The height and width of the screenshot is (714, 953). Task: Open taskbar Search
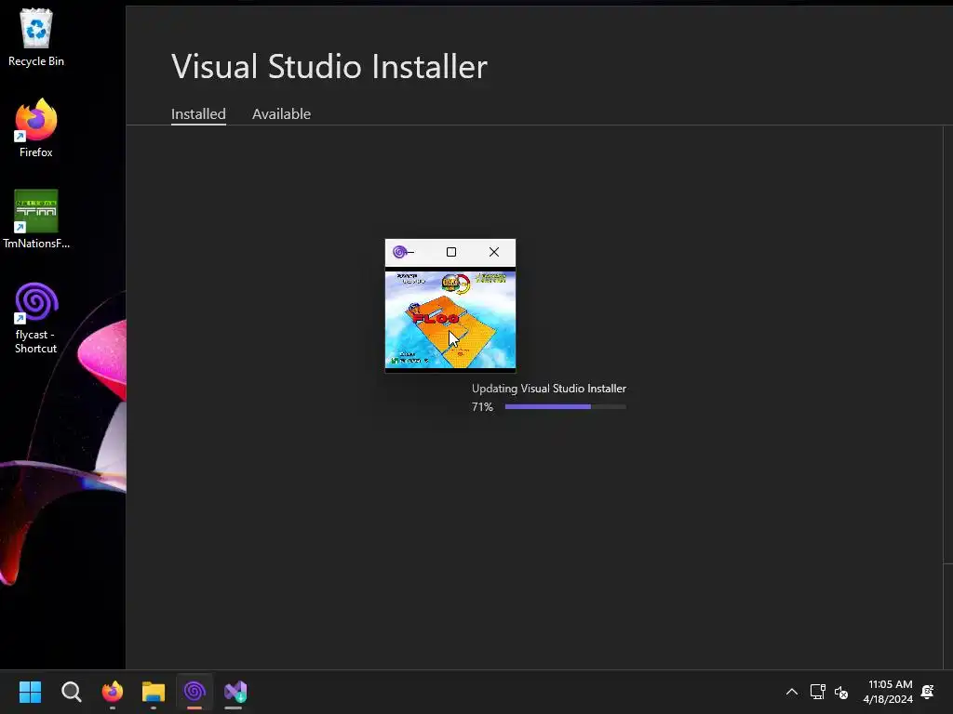[71, 692]
